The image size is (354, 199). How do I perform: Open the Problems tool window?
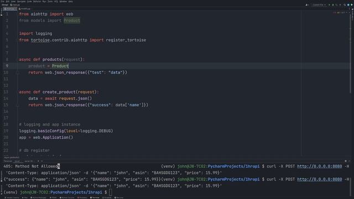[82, 198]
